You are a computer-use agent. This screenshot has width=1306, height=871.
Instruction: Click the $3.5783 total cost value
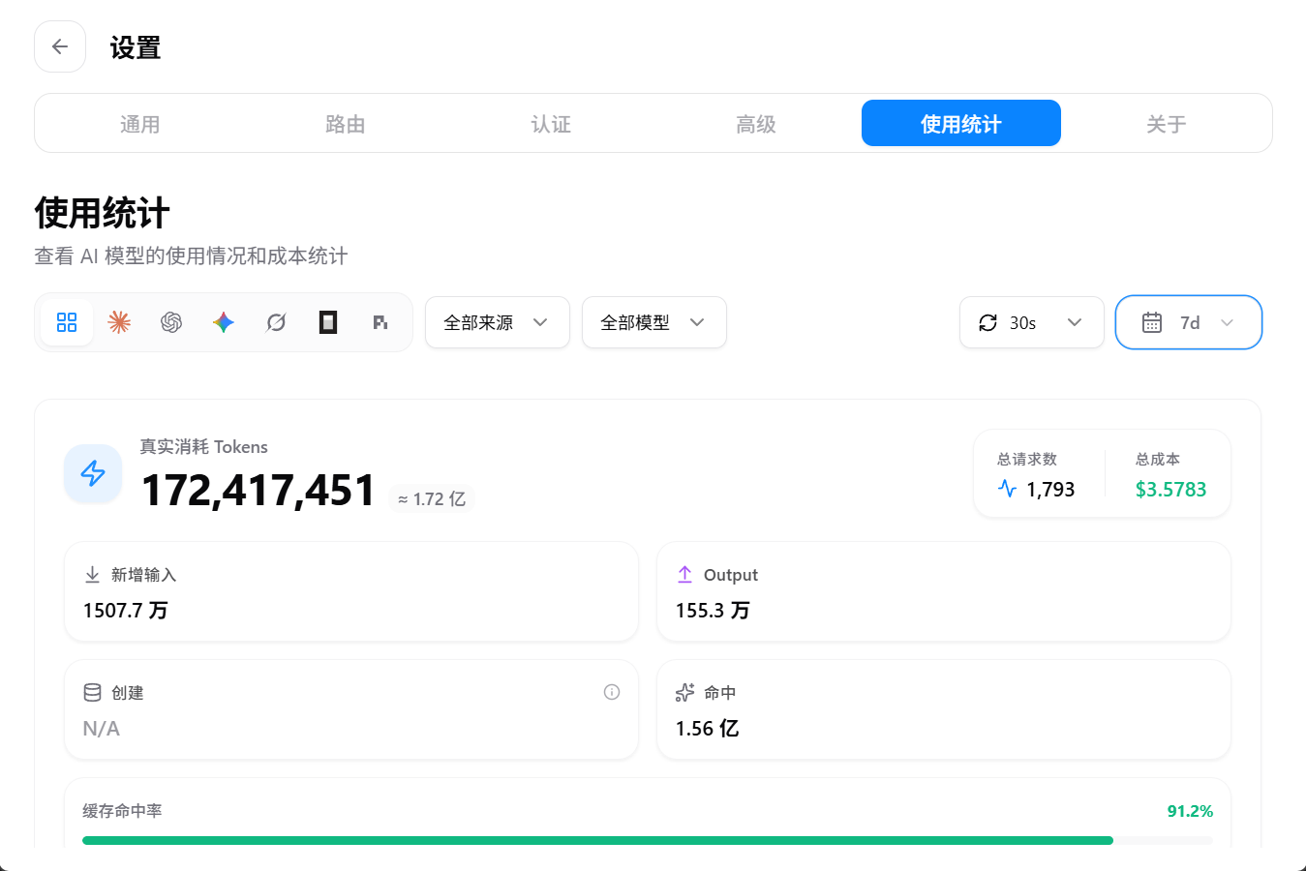coord(1171,490)
